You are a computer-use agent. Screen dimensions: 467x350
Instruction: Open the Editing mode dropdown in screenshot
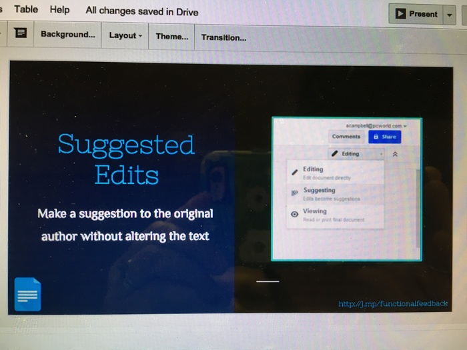click(357, 154)
